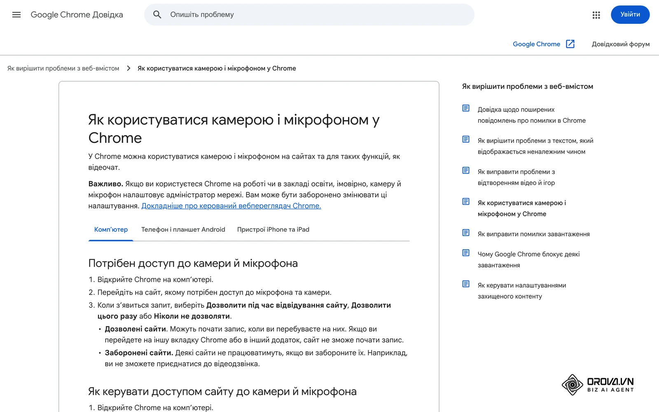Click breadcrumb 'Як вирішити проблеми з веб-вмістом'

63,68
